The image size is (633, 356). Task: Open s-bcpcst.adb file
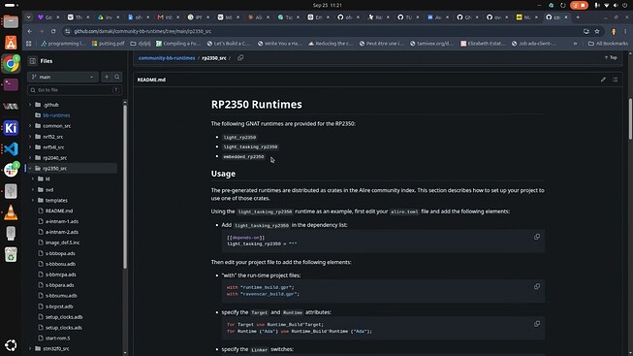pyautogui.click(x=59, y=307)
